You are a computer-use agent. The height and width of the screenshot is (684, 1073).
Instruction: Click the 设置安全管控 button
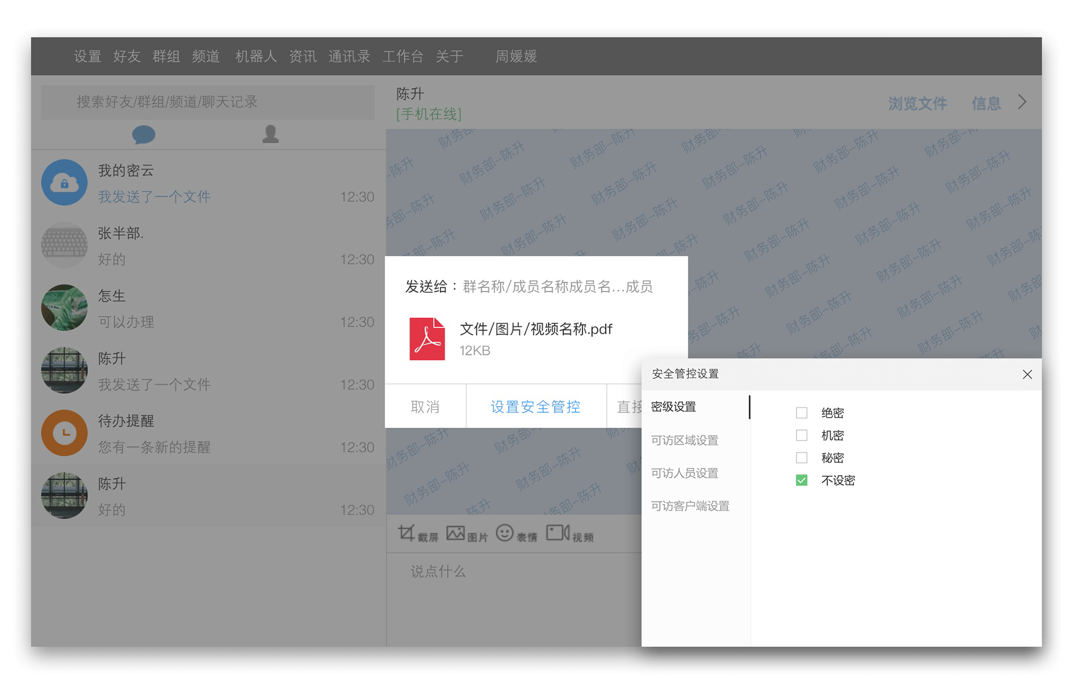click(x=535, y=406)
